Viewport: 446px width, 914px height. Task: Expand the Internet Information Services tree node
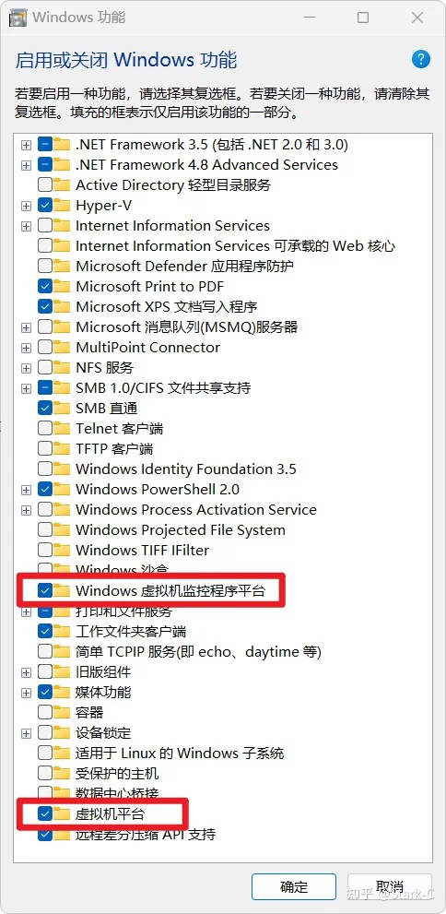pyautogui.click(x=26, y=226)
